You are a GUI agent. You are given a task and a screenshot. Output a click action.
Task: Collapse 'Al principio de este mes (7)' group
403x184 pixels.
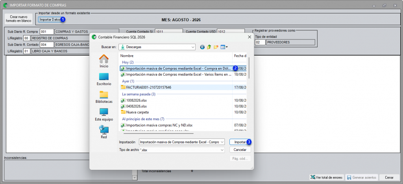(x=143, y=119)
